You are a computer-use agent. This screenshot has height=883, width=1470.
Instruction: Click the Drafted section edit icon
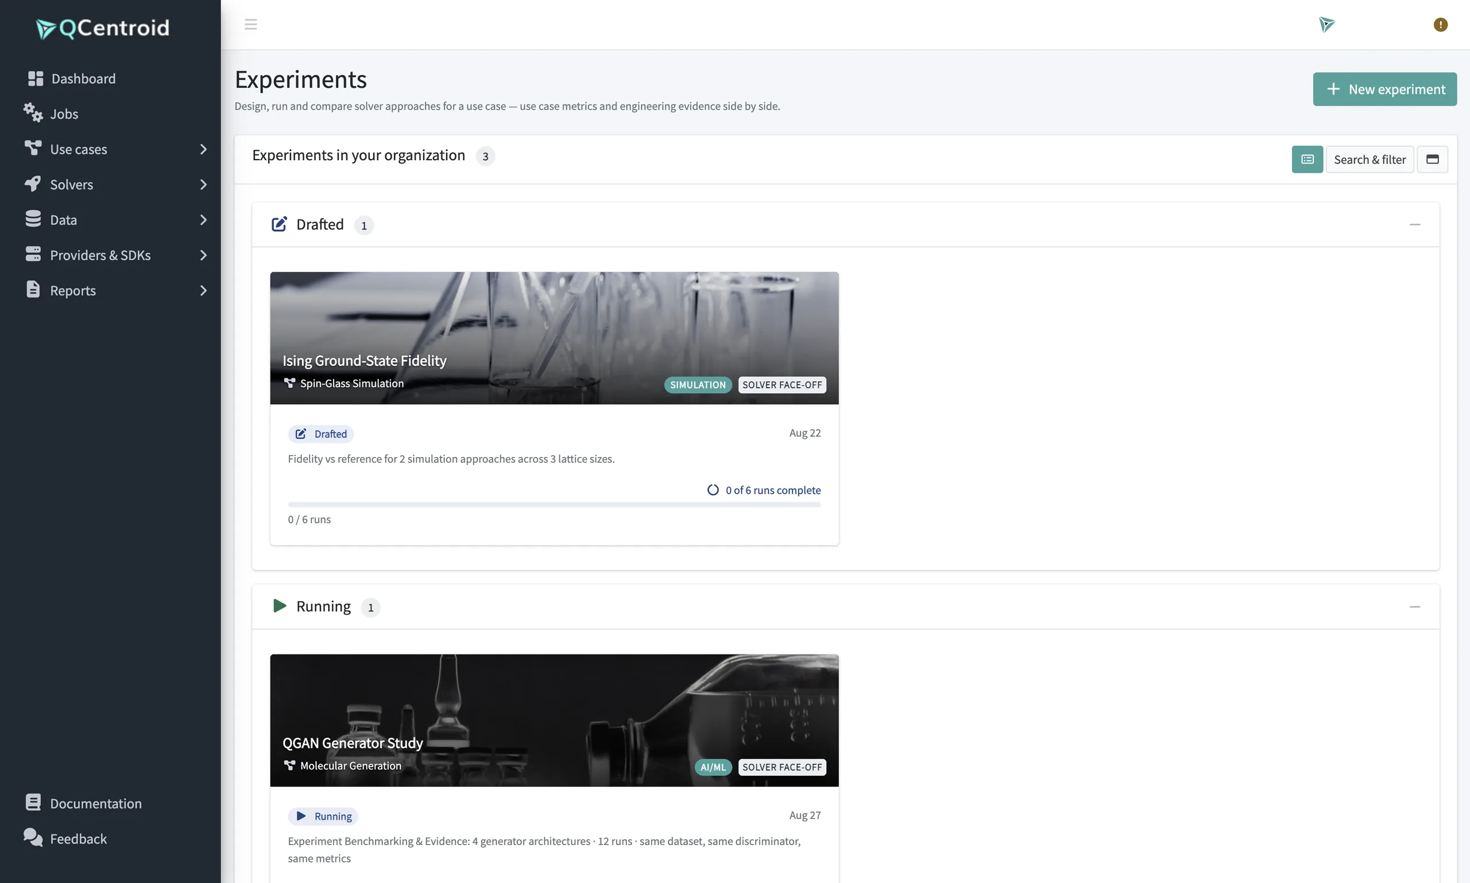pyautogui.click(x=279, y=224)
